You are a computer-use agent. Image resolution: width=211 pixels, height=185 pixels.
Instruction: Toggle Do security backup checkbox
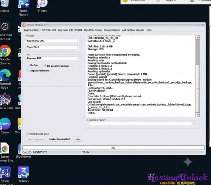tap(45, 66)
